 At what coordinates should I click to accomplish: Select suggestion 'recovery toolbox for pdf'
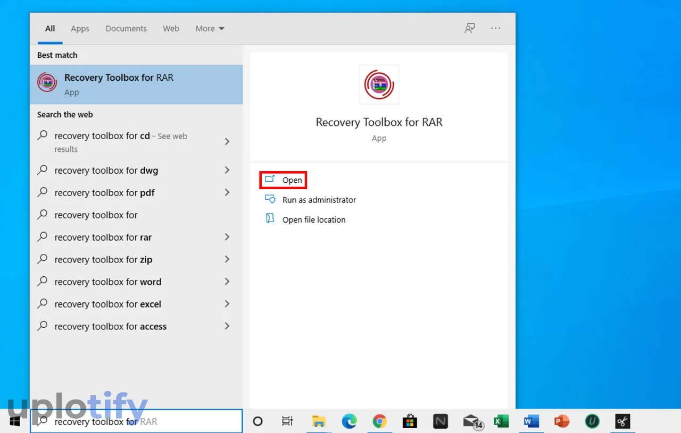136,193
